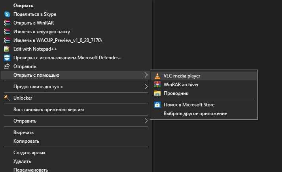
Task: Choose Вырезать
Action: tap(24, 132)
